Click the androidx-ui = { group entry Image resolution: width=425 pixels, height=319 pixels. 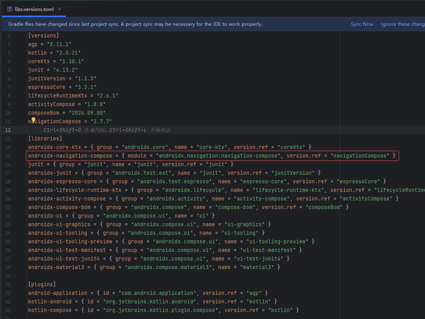tap(122, 216)
